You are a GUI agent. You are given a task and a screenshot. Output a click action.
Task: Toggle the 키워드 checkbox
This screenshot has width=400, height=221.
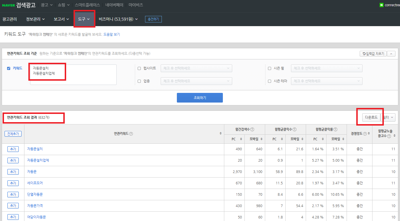pyautogui.click(x=9, y=68)
